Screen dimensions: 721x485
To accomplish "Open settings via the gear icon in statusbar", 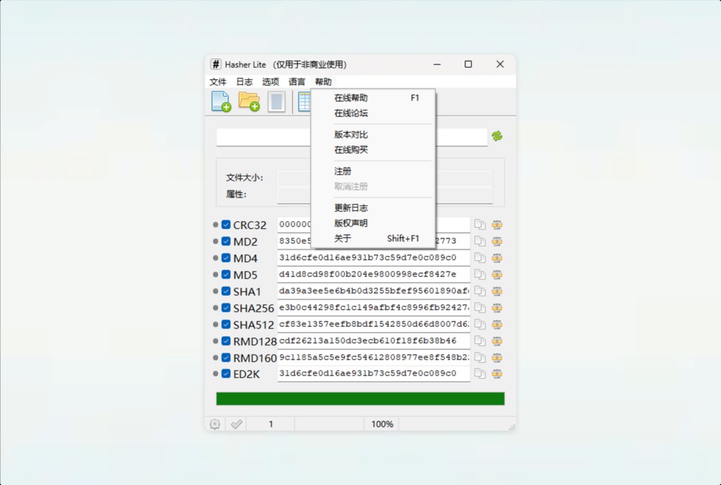I will [x=214, y=423].
